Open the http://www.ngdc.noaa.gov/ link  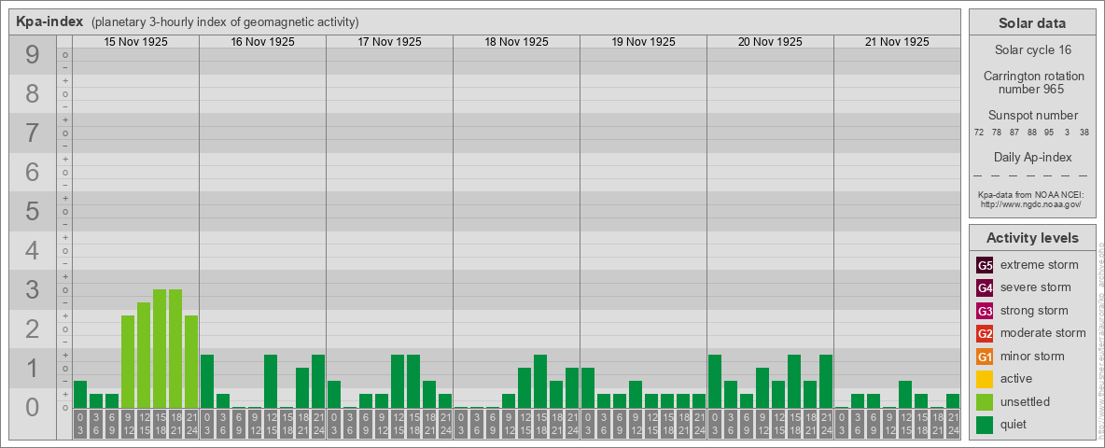point(1031,203)
